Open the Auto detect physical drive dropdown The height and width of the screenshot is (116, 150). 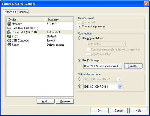click(123, 44)
